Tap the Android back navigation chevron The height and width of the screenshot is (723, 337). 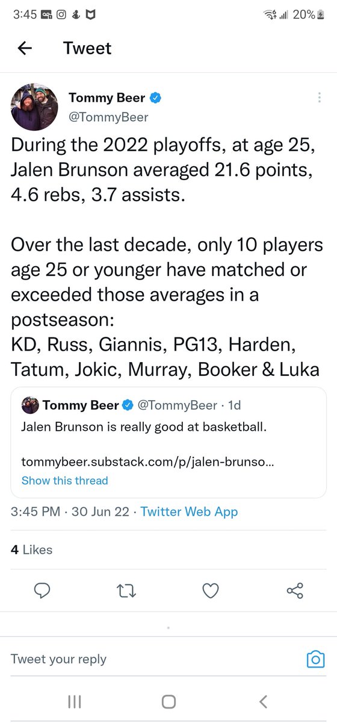pyautogui.click(x=262, y=701)
